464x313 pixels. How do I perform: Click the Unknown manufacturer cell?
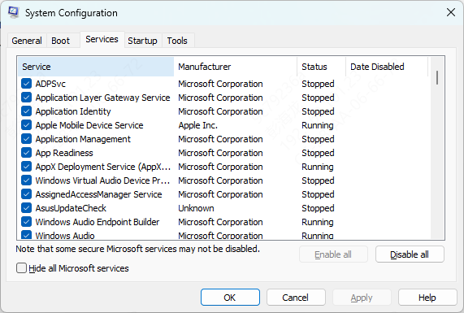click(196, 208)
